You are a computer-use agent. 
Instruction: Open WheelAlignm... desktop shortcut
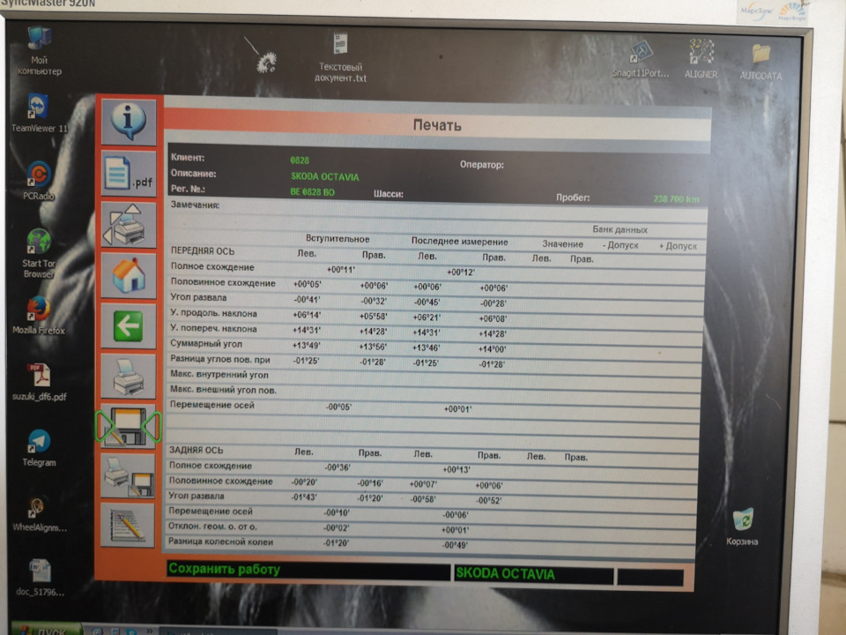[x=39, y=513]
